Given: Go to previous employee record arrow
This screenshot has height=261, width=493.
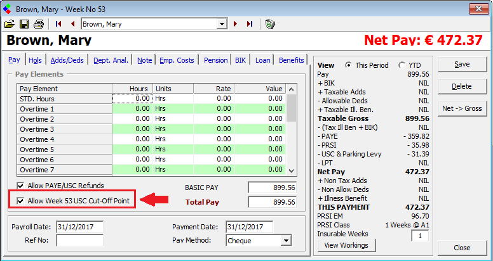Looking at the screenshot, I should (72, 24).
